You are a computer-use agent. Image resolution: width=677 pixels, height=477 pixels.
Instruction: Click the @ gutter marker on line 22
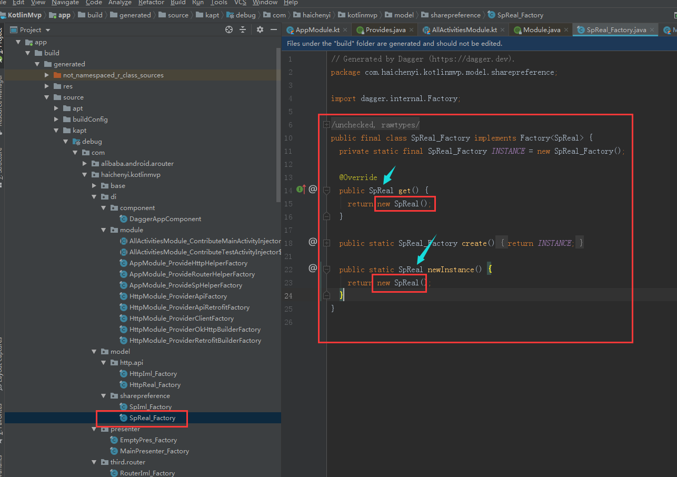(x=313, y=268)
